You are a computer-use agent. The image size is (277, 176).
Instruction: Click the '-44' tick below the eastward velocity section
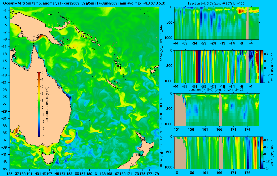coord(176,86)
